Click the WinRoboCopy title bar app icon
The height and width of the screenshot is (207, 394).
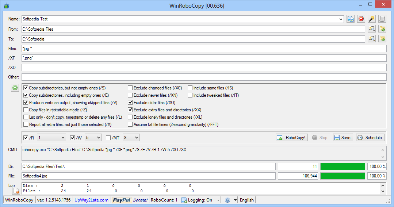7,5
